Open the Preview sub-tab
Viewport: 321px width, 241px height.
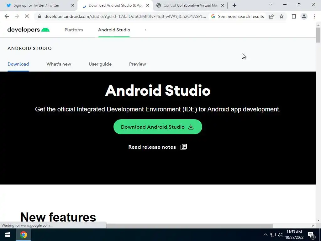click(138, 64)
